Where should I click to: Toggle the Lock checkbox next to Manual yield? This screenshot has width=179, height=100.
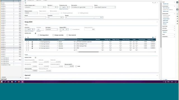click(76, 66)
